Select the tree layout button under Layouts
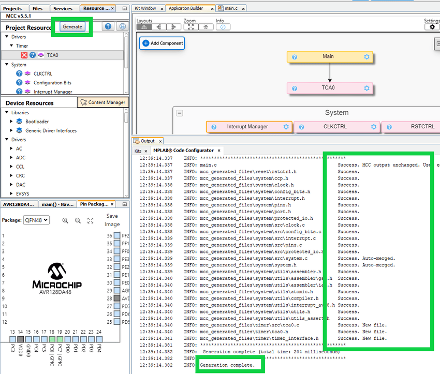Image resolution: width=440 pixels, height=374 pixels. (x=144, y=27)
